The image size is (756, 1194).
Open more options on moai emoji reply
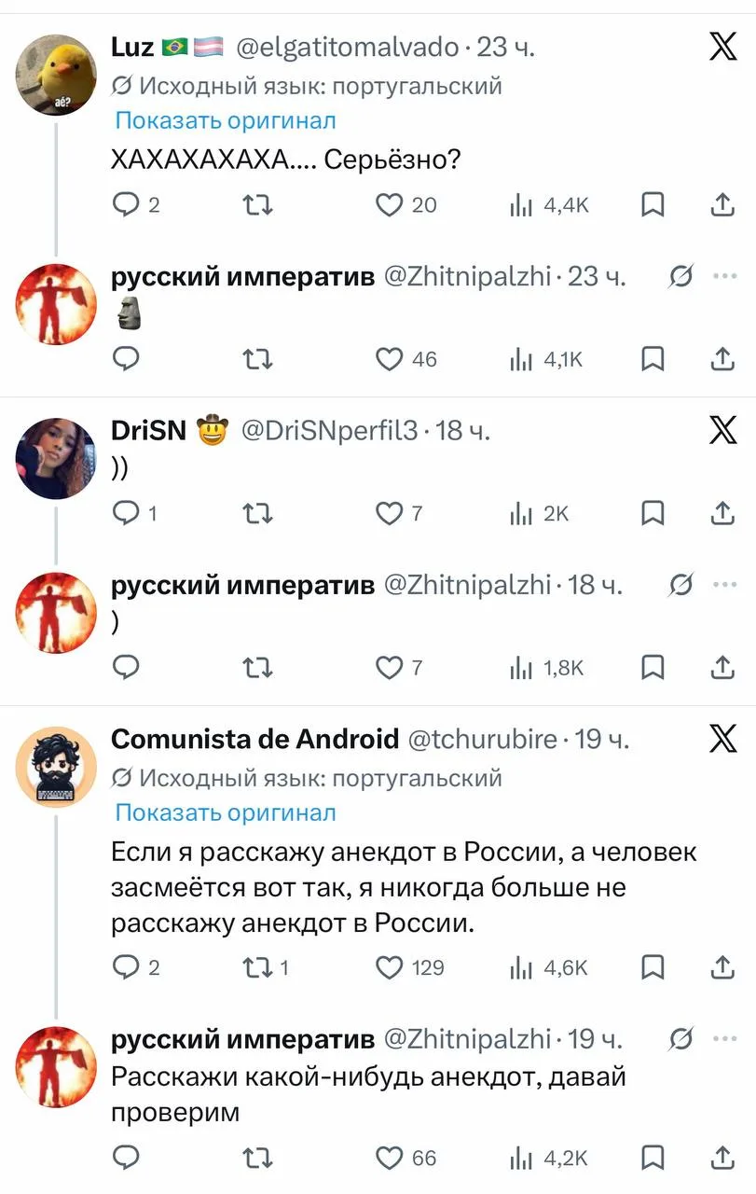click(724, 276)
